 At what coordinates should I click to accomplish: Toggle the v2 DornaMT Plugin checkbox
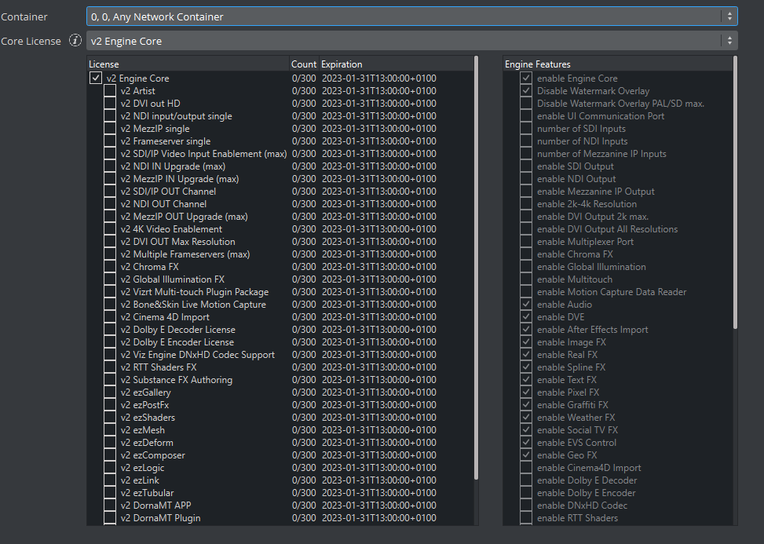(110, 518)
